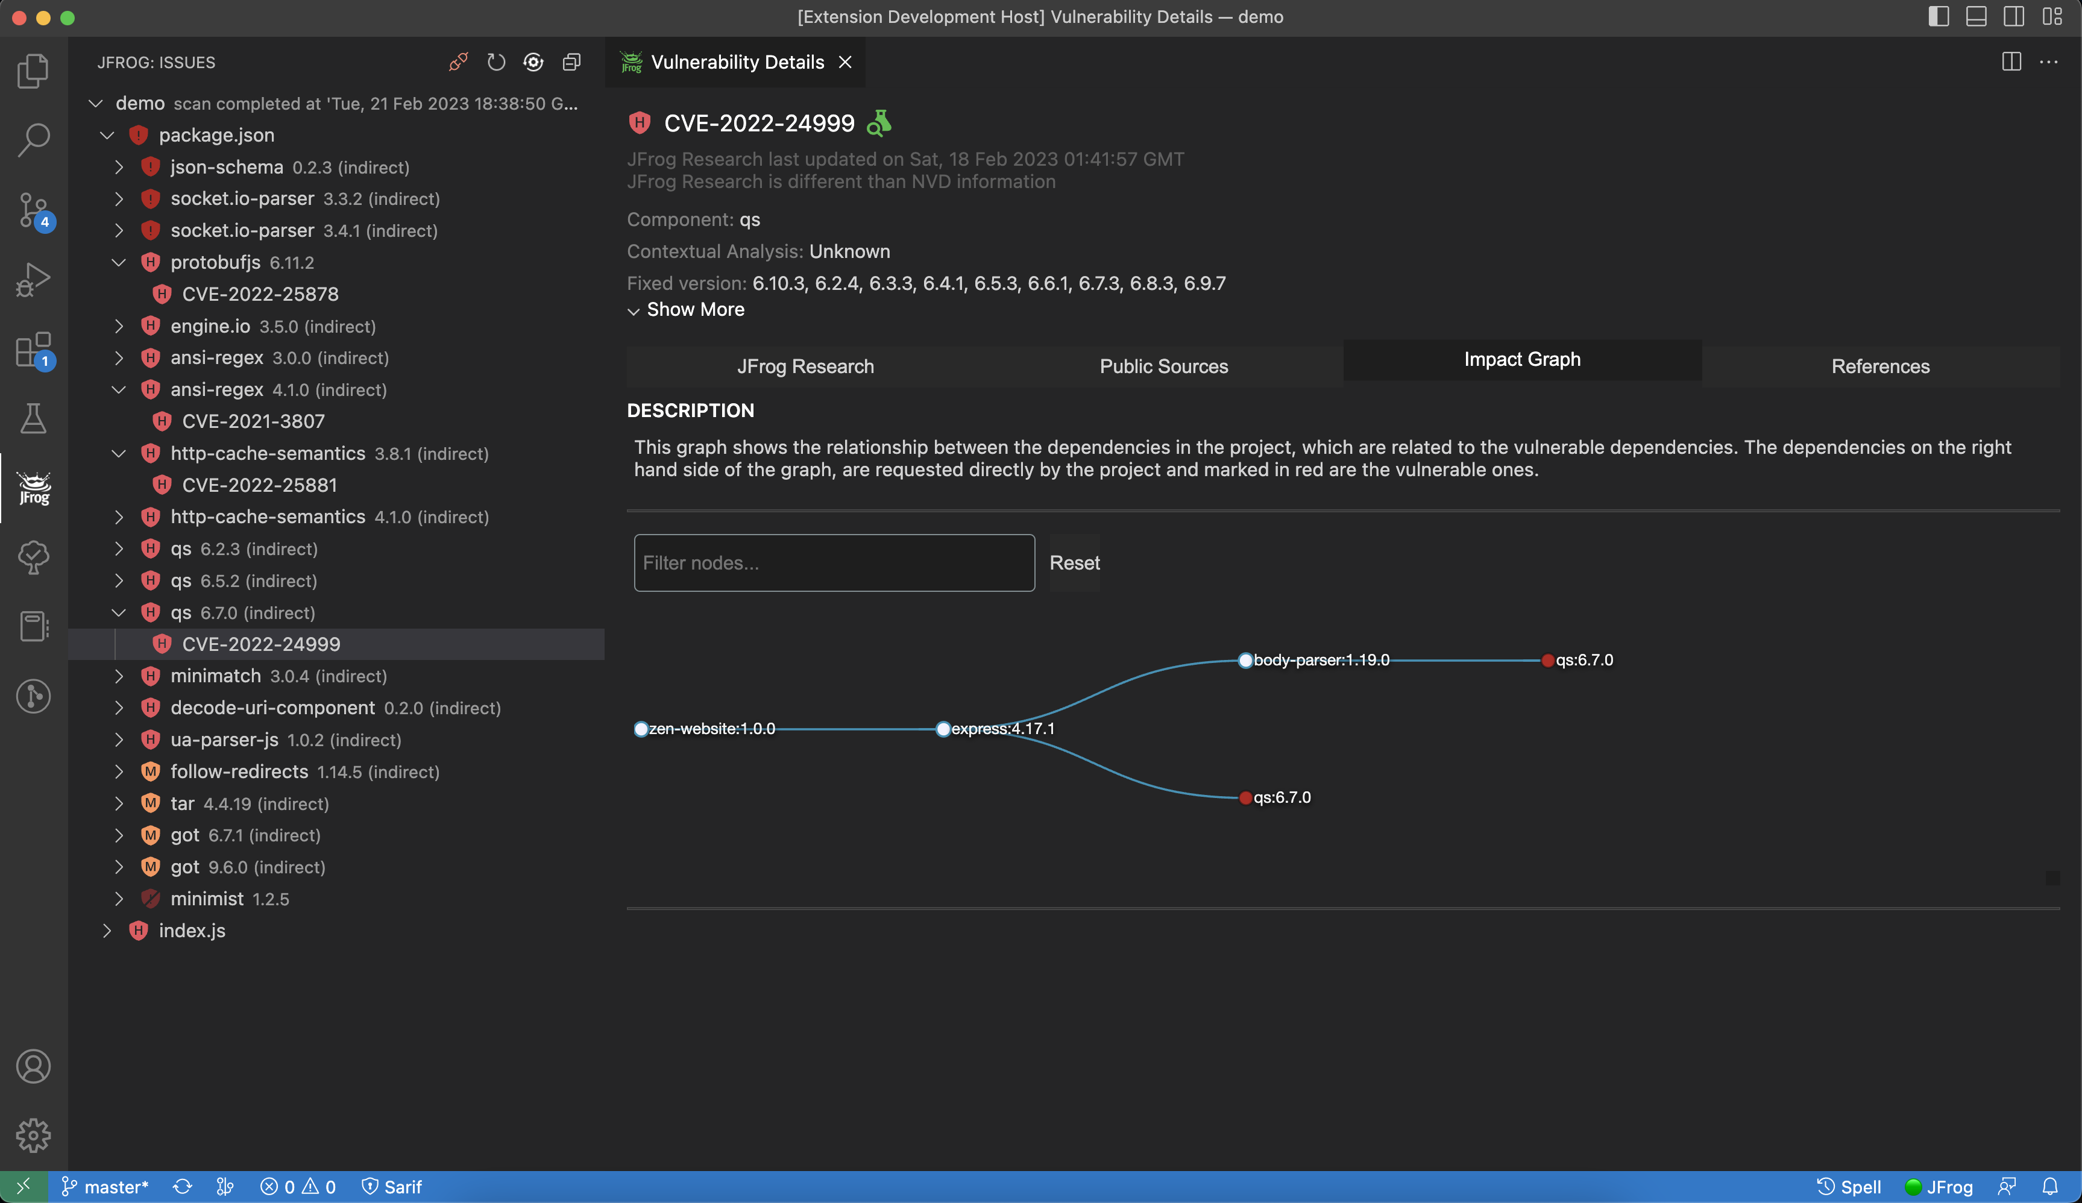Open the Testing beaker icon

click(x=34, y=419)
